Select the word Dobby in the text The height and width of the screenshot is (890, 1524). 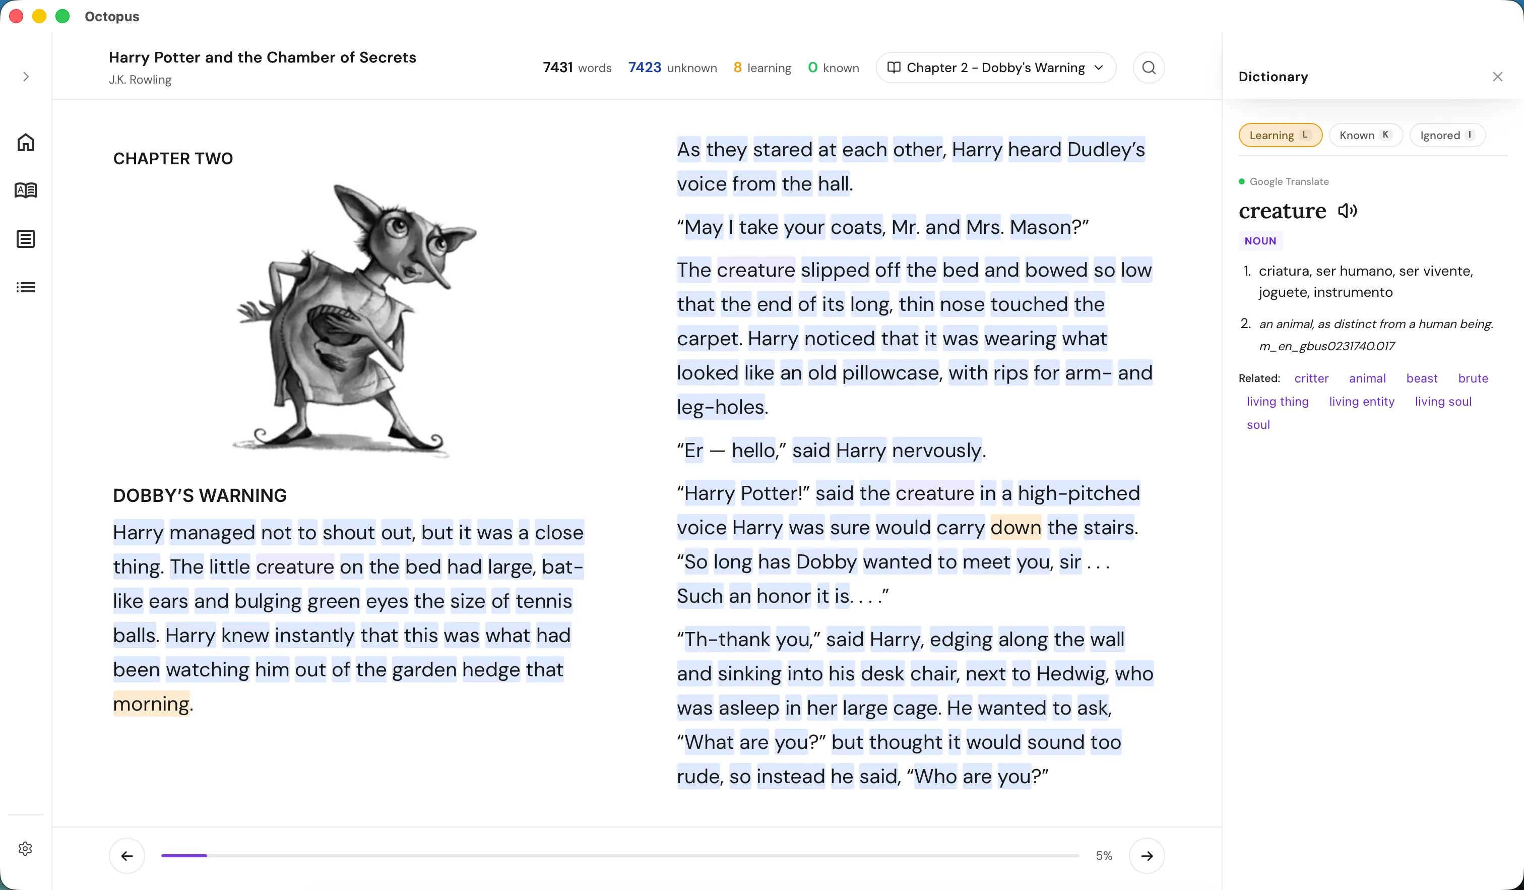(x=826, y=562)
